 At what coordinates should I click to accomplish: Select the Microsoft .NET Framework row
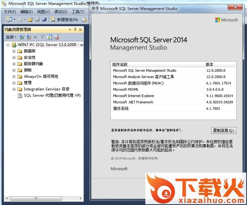point(174,102)
